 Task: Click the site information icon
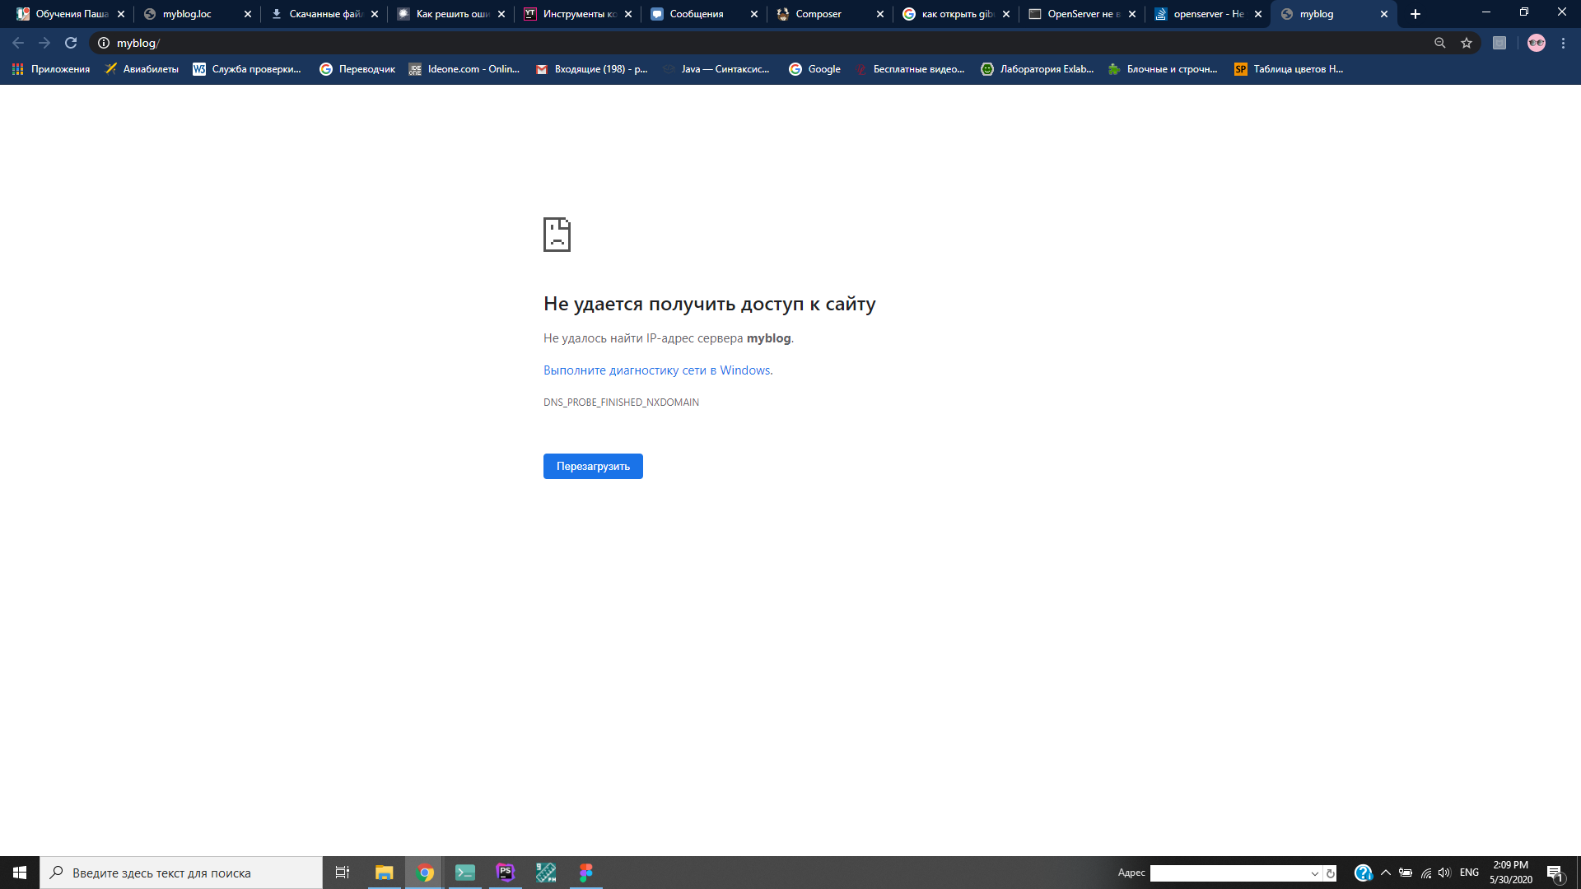[x=104, y=43]
